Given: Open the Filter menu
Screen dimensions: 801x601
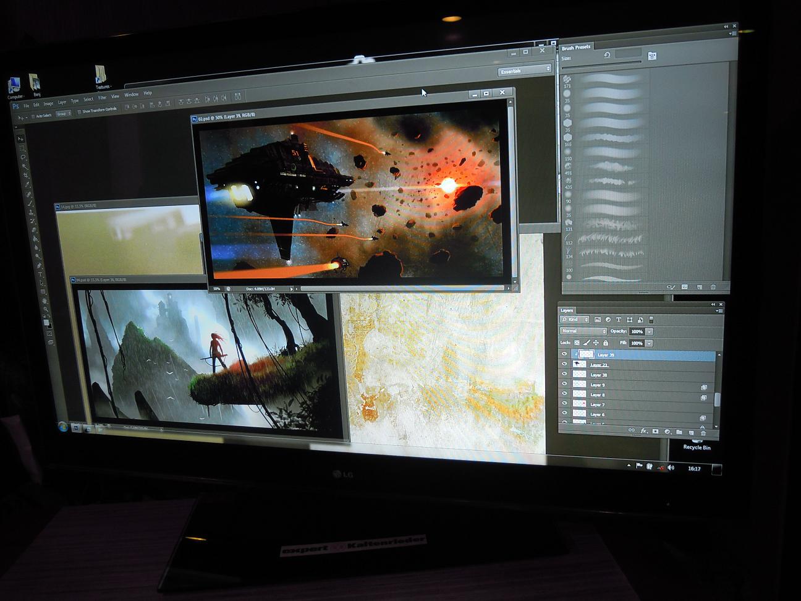Looking at the screenshot, I should 102,98.
